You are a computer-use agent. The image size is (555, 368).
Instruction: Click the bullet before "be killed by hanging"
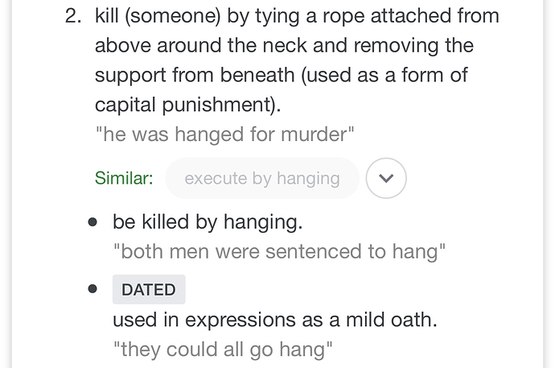point(93,221)
